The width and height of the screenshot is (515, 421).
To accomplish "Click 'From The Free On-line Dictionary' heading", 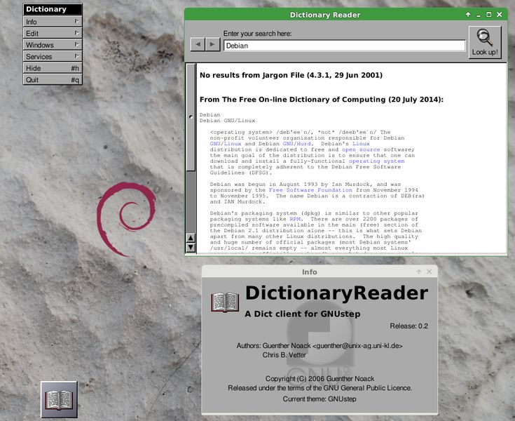I will pyautogui.click(x=321, y=100).
